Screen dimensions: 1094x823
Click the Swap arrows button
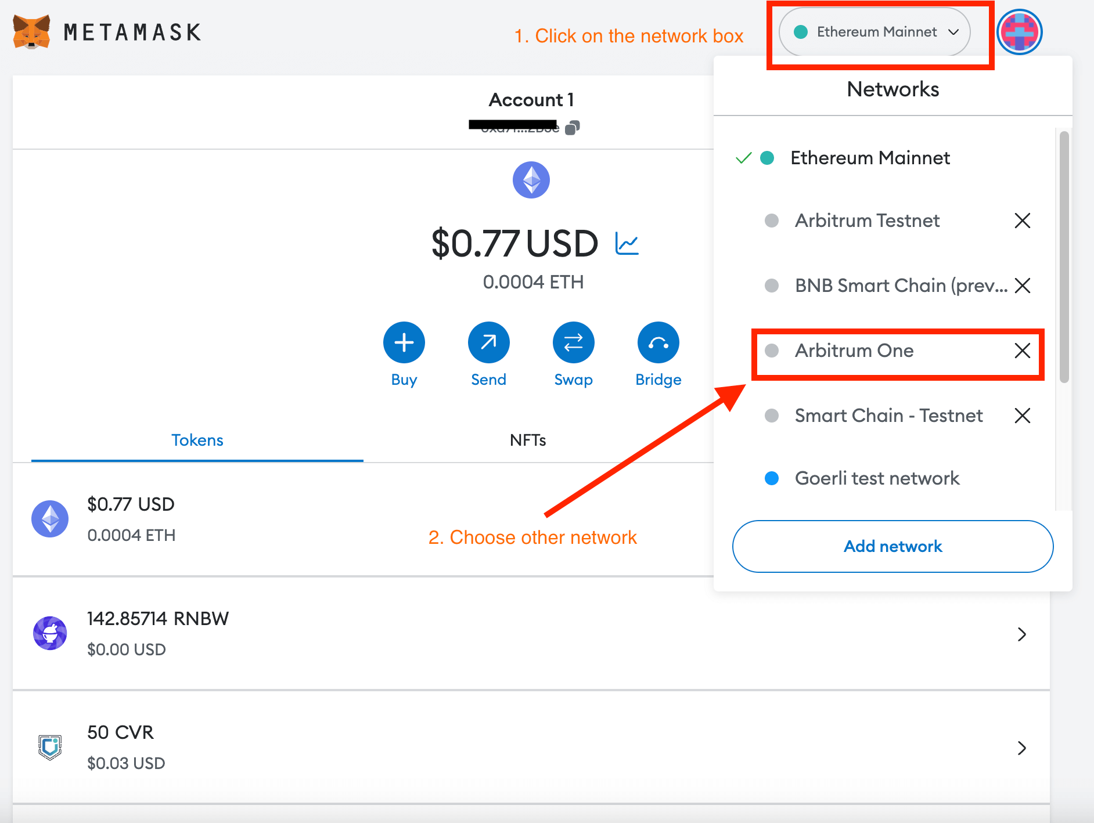tap(574, 342)
